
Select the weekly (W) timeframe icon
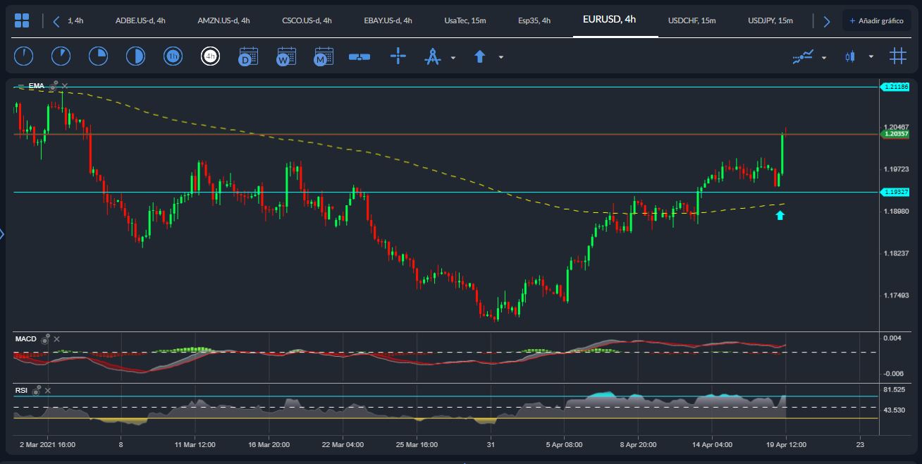285,56
